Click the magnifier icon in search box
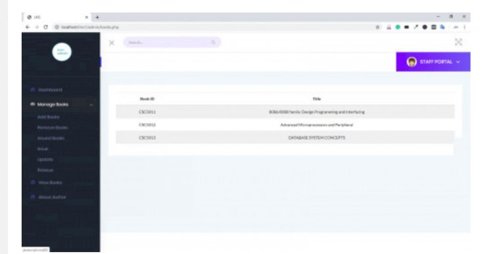This screenshot has height=254, width=493. (x=213, y=43)
